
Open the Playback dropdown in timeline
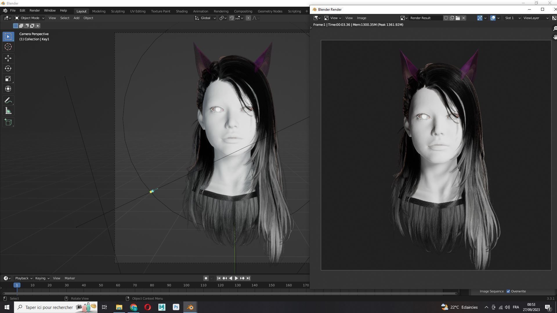pos(23,278)
